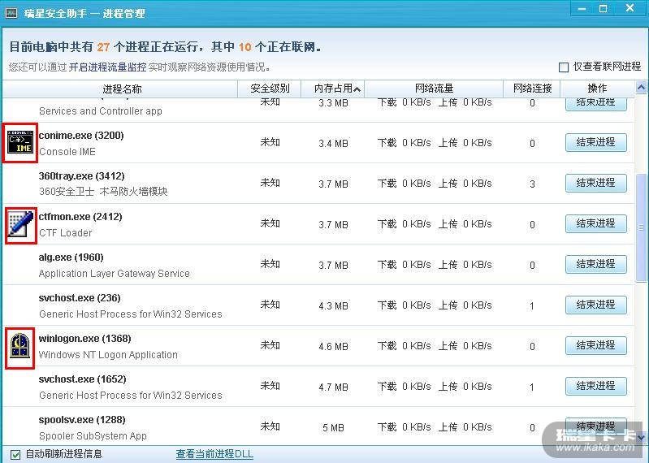Screen dimensions: 649x463
Task: Select the winlogon.exe (1368) row name
Action: click(x=84, y=338)
